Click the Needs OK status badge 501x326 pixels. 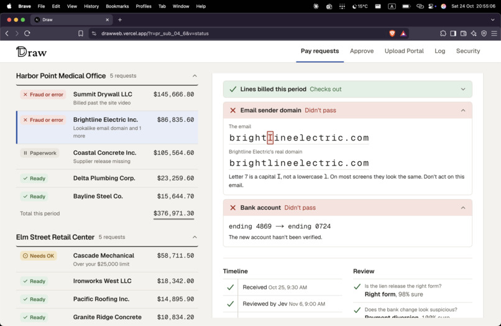39,256
